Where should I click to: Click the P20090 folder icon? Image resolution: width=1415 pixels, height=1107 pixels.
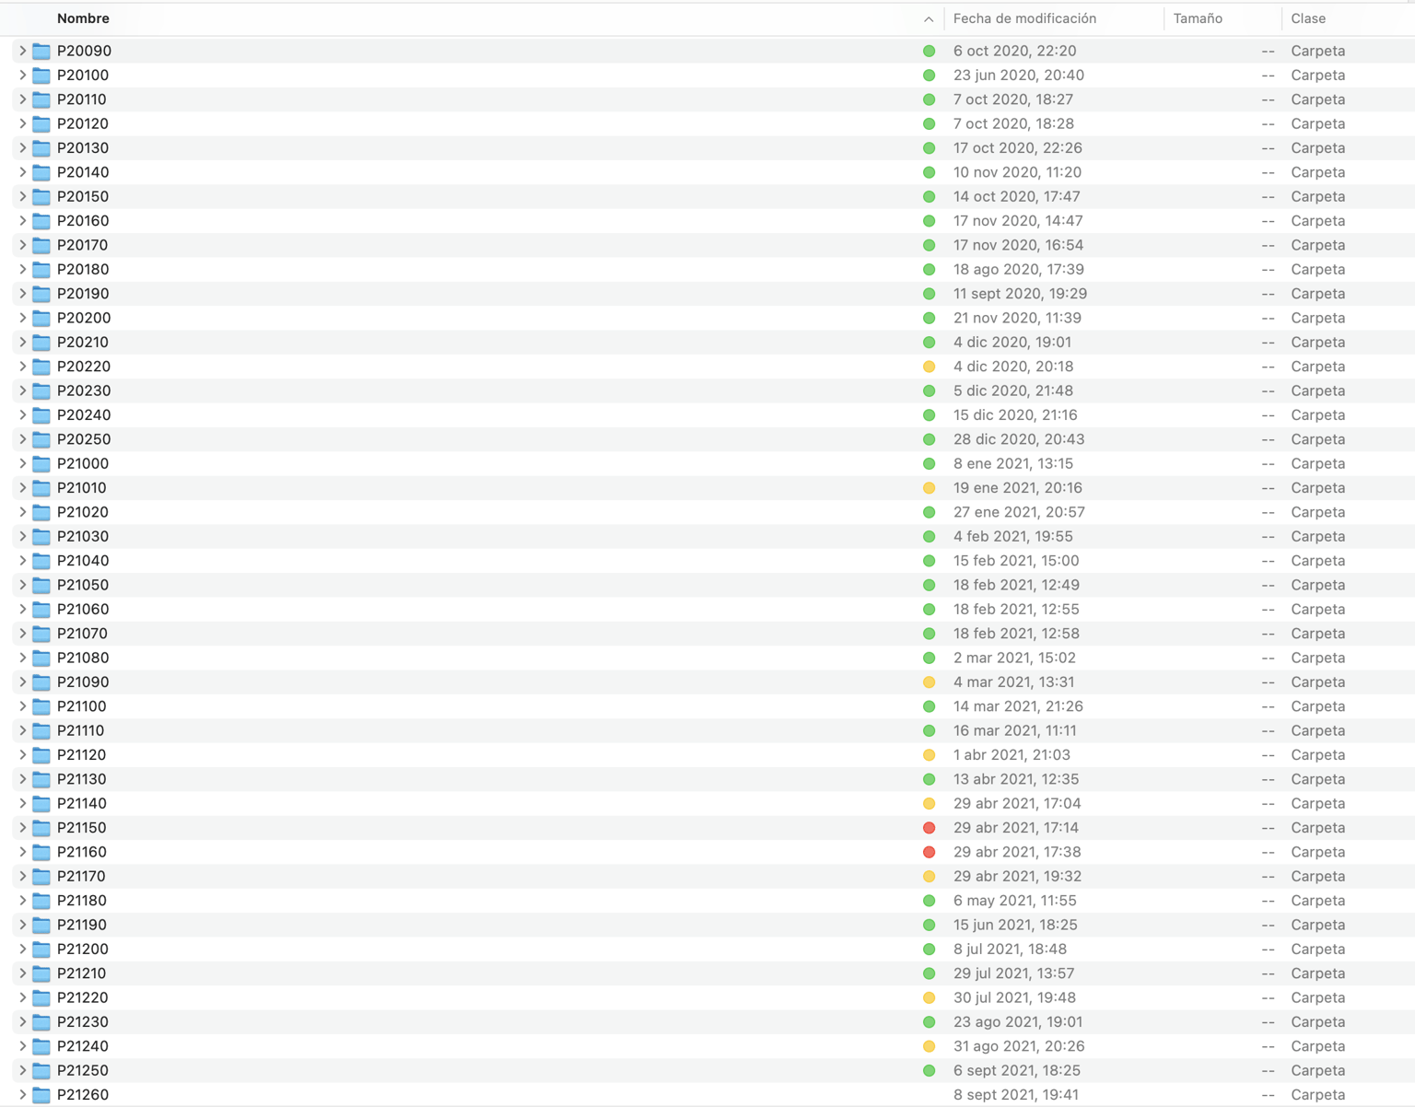tap(41, 51)
